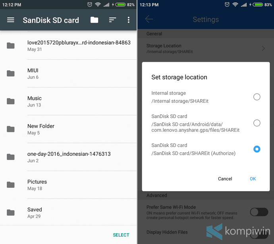Image resolution: width=274 pixels, height=244 pixels.
Task: Tap the folder icon beside Saved
Action: pos(11,213)
